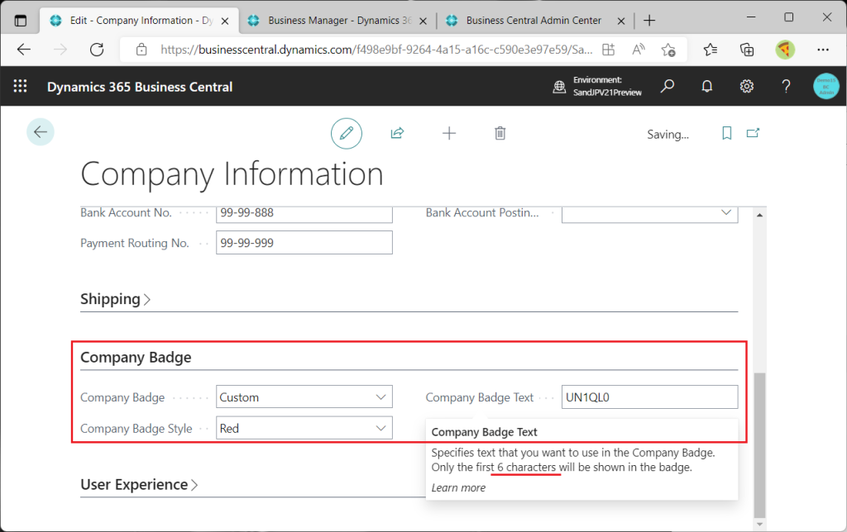
Task: Click the Environment globe icon
Action: (560, 87)
